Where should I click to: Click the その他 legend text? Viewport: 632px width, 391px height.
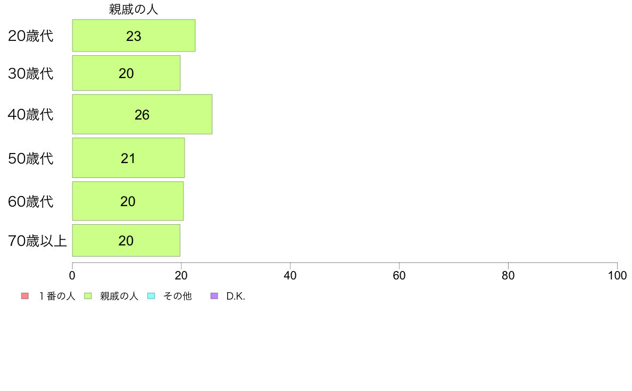coord(177,296)
